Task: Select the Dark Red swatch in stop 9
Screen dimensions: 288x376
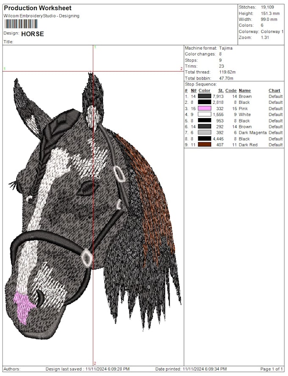Action: [205, 144]
